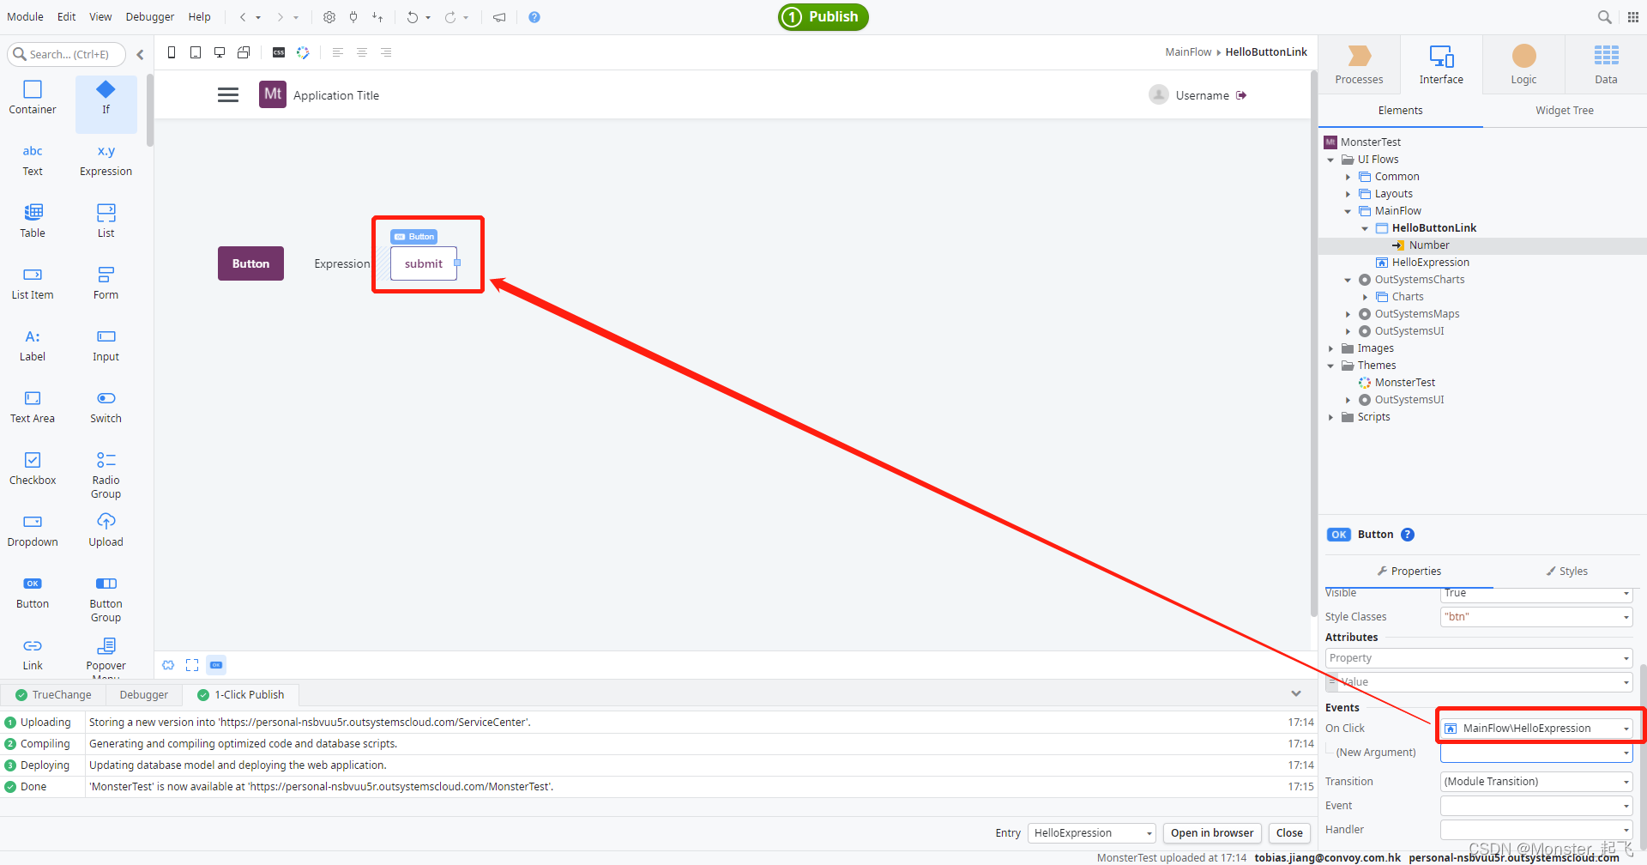Select the Switch widget in the toolbox
Screen dimensions: 1647x865
(x=106, y=407)
